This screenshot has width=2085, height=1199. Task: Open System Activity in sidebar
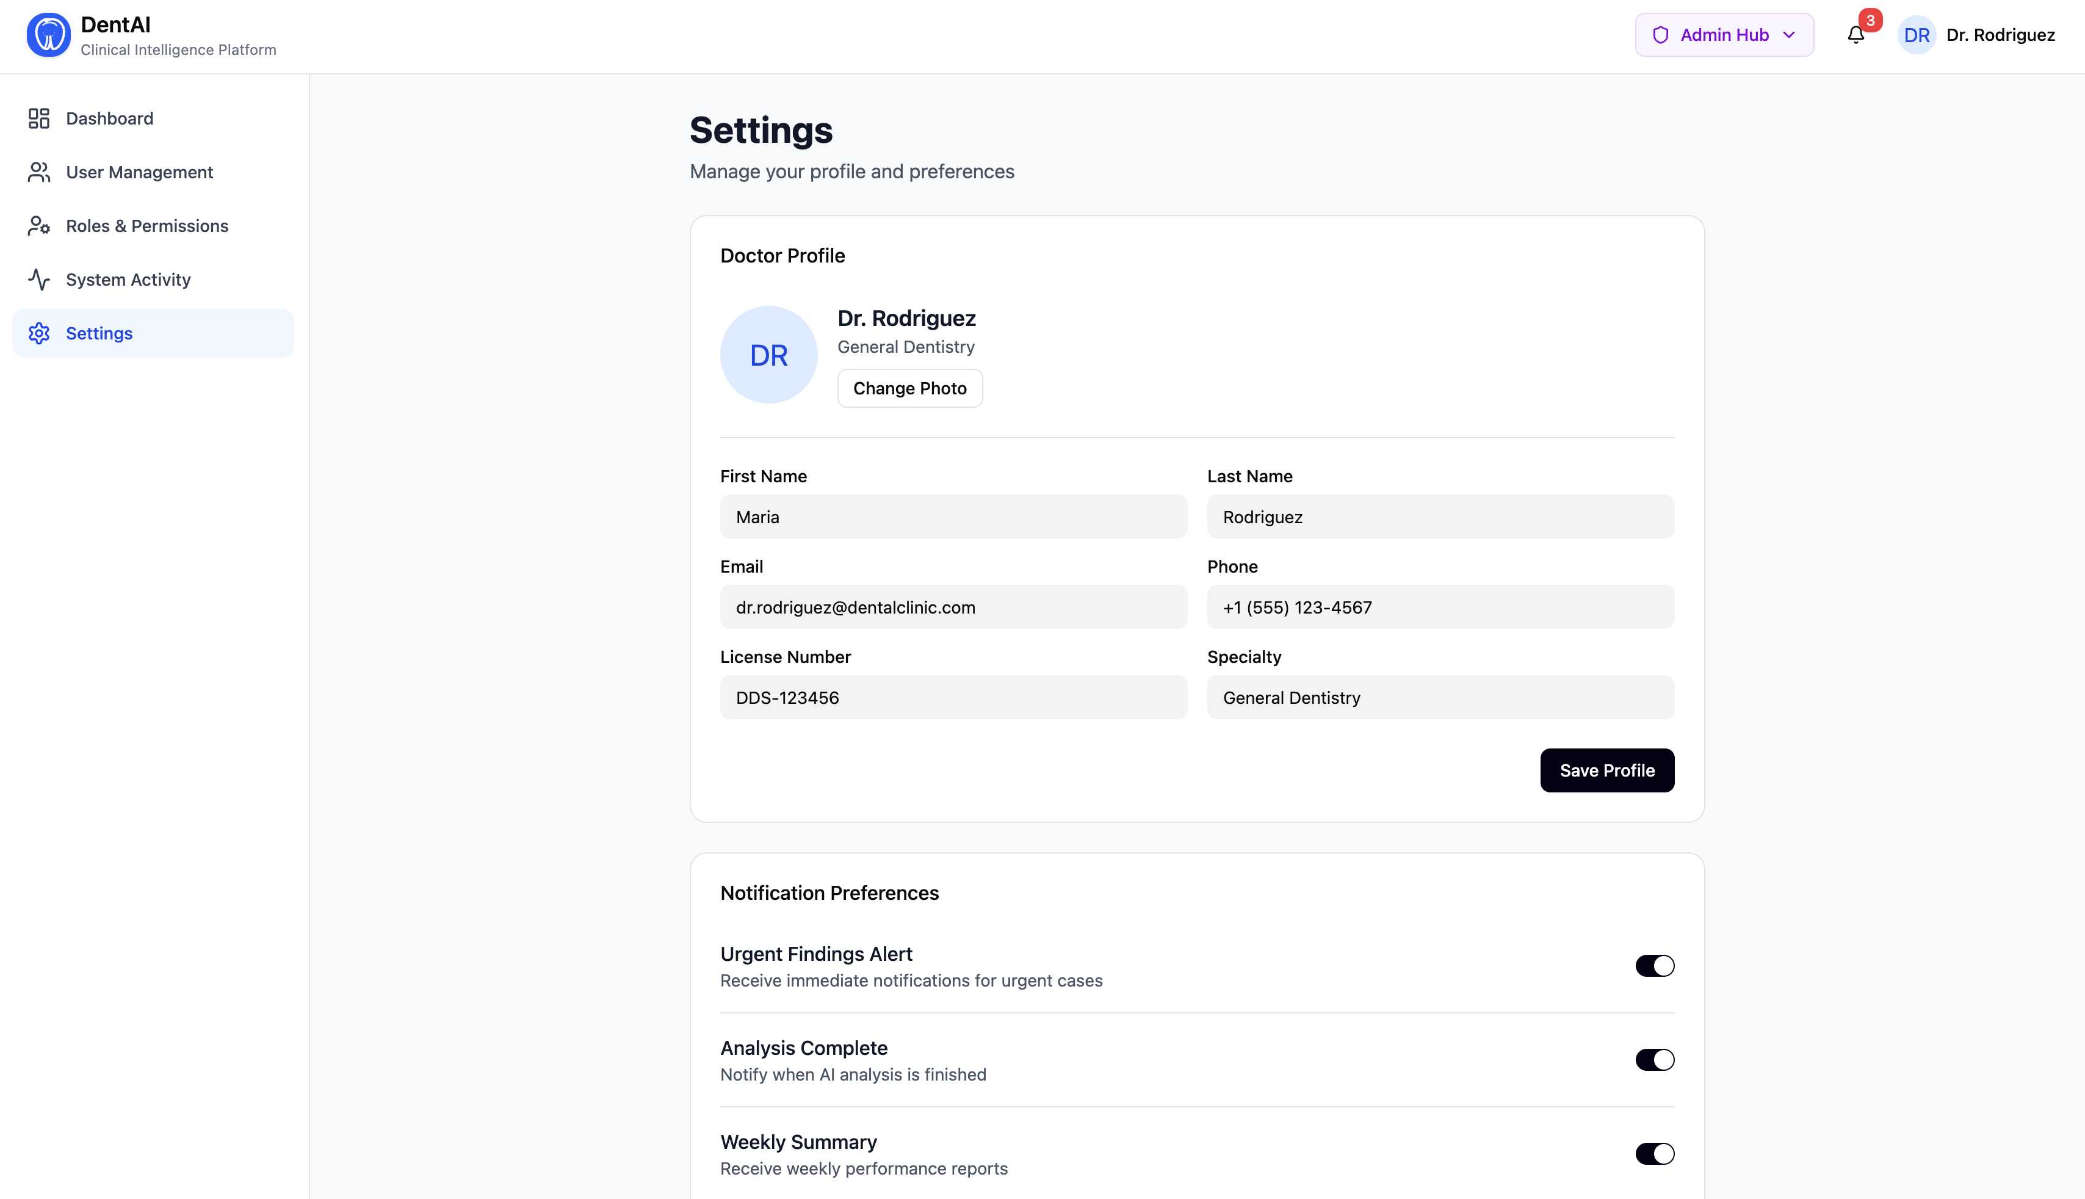(128, 280)
